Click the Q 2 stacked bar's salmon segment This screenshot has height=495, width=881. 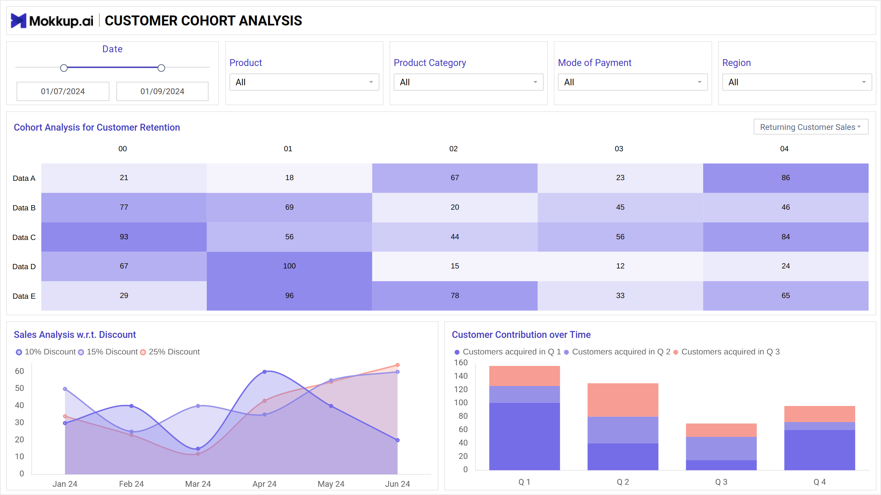click(623, 400)
